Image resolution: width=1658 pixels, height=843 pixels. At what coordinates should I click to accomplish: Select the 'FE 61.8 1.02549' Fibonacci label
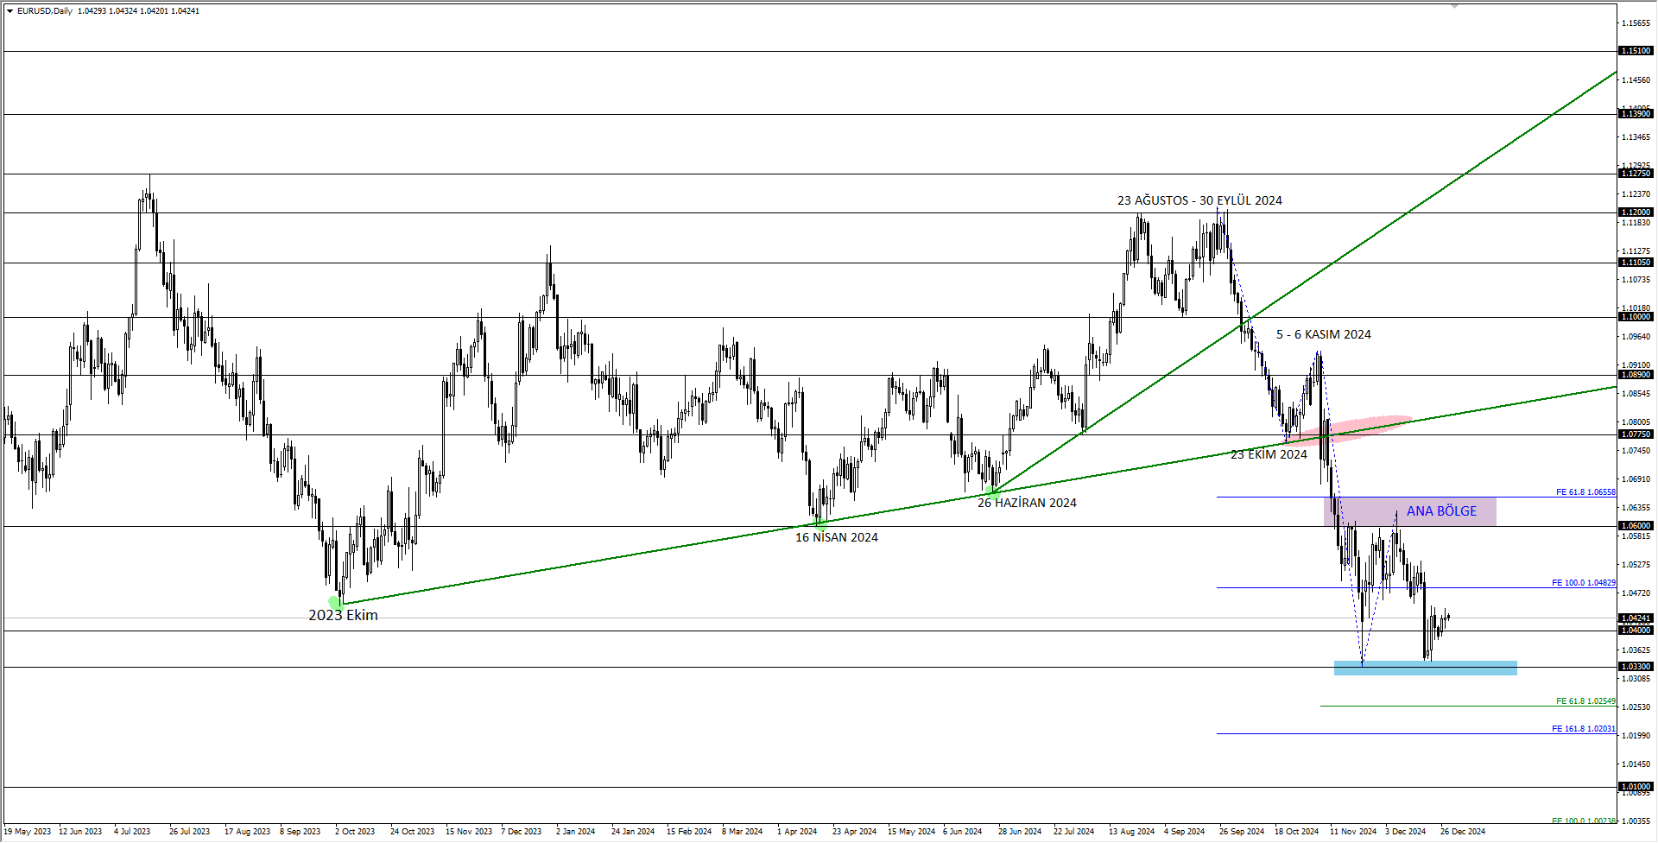point(1585,701)
